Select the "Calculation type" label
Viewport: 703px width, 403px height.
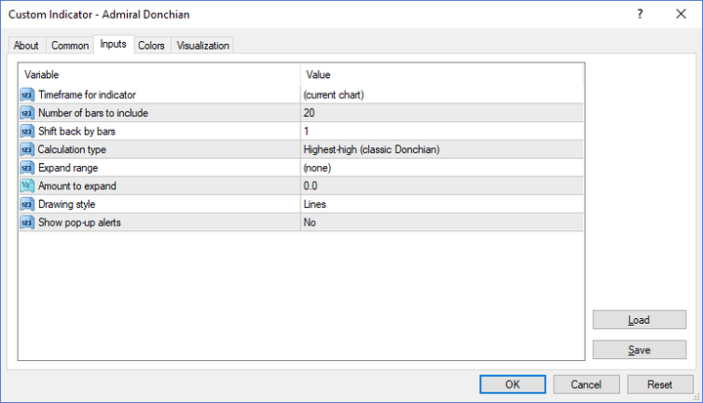coord(71,149)
